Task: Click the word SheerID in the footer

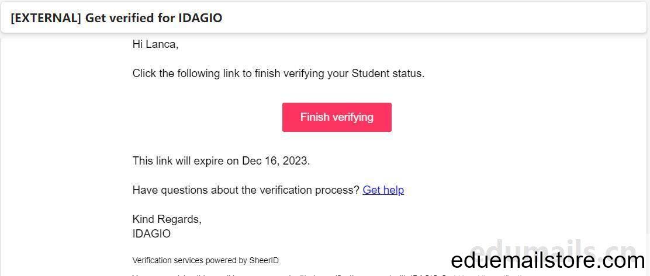Action: pos(264,260)
